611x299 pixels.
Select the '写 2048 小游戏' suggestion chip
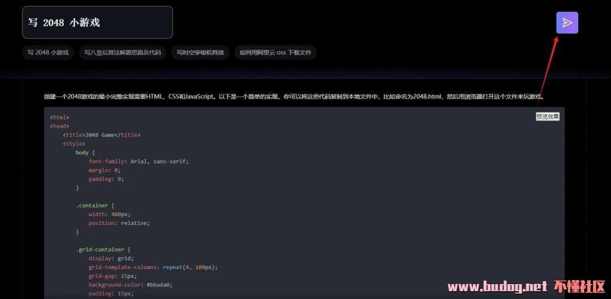pyautogui.click(x=48, y=53)
